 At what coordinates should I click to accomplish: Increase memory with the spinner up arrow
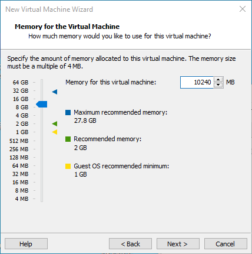pos(218,80)
